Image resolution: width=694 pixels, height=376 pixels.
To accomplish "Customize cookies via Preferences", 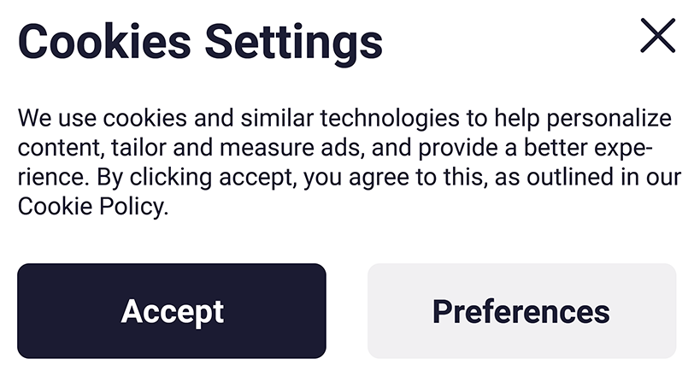I will (521, 311).
